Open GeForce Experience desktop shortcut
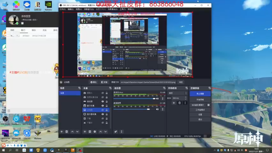This screenshot has height=153, width=272. pos(48,6)
